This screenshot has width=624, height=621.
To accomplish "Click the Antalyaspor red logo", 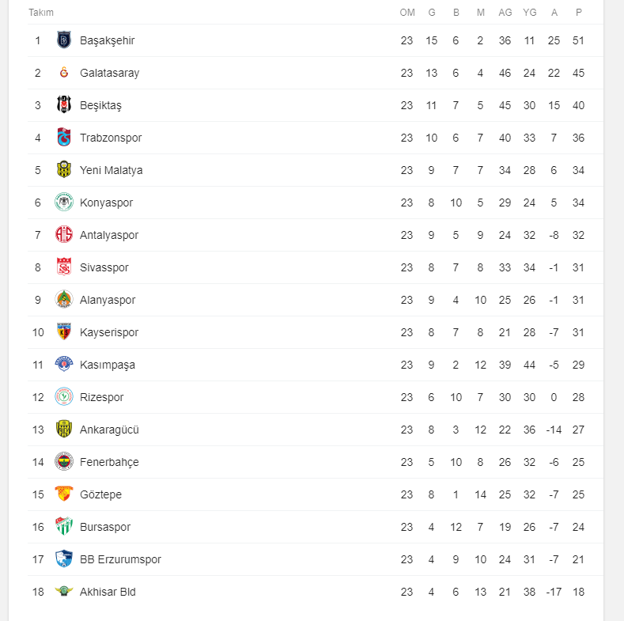I will click(64, 235).
